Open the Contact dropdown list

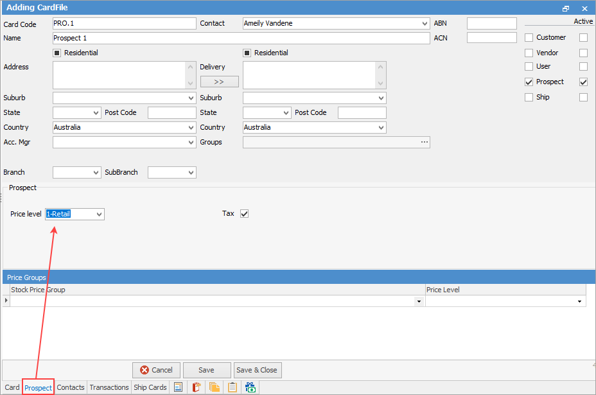pyautogui.click(x=425, y=24)
